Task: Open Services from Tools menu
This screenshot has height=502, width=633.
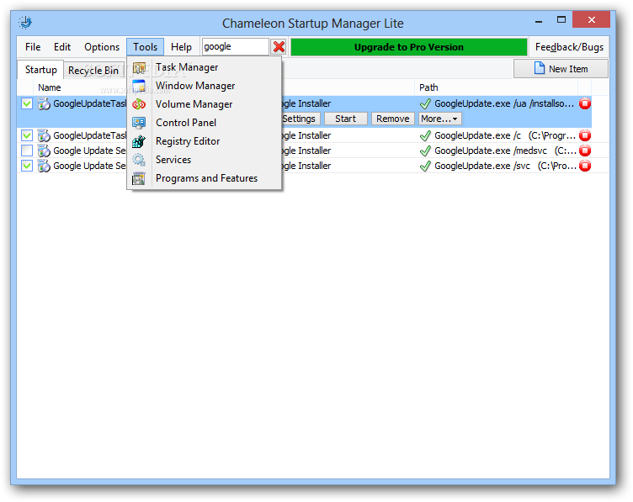Action: pyautogui.click(x=205, y=160)
